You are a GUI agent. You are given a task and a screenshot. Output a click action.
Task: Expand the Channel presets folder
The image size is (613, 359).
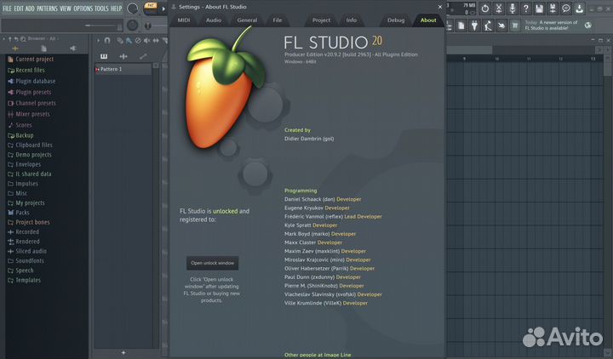pos(32,103)
